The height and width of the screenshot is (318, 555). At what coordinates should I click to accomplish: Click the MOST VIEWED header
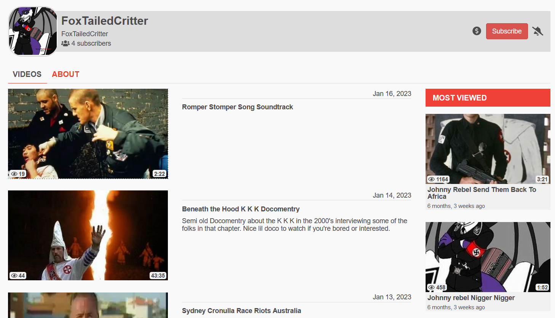point(488,98)
